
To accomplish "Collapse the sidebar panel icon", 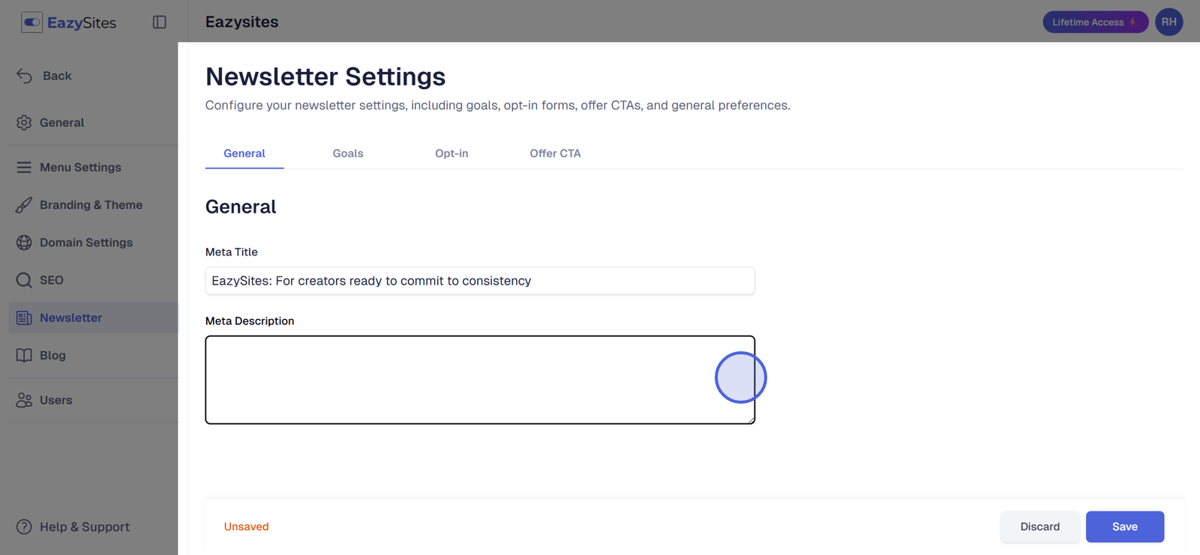I will coord(159,22).
